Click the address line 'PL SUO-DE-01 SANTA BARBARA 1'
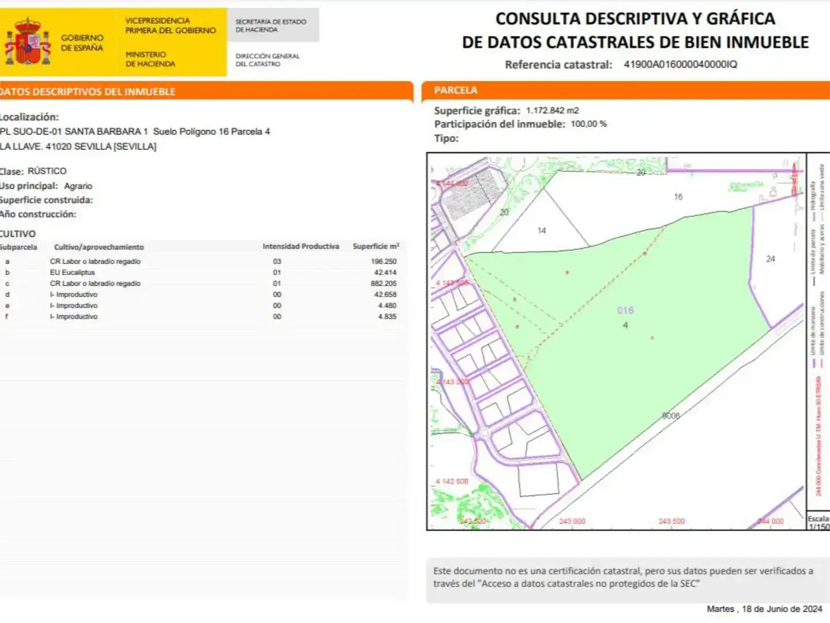830x623 pixels. [x=74, y=132]
